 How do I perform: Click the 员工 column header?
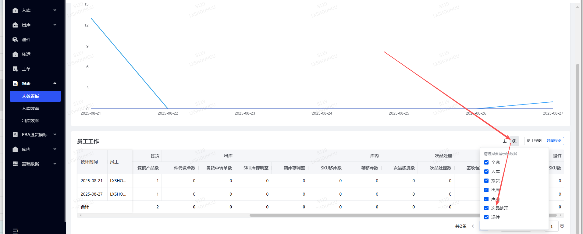point(114,162)
